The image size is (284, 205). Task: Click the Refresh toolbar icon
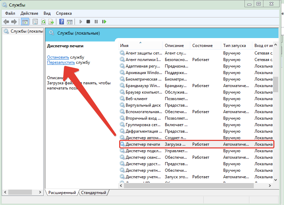point(43,22)
